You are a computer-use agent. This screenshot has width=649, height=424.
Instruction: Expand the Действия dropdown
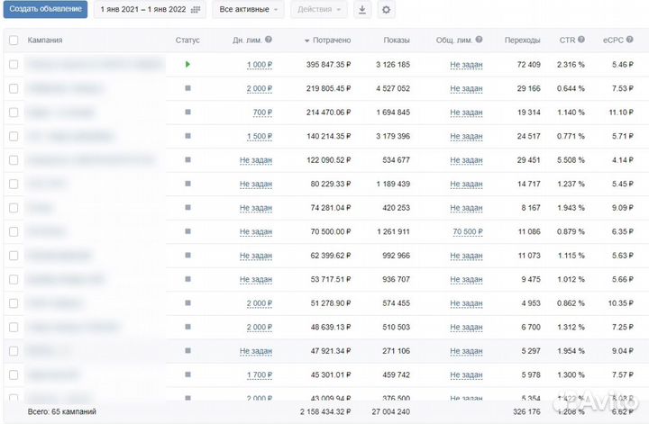point(319,10)
